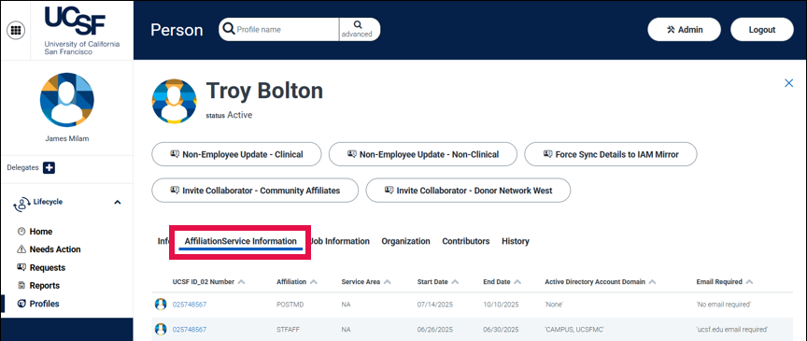Open the app grid menu icon
Screen dimensions: 807x341
pyautogui.click(x=16, y=30)
